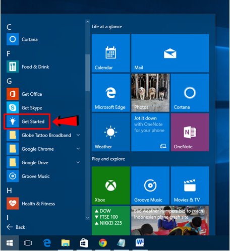Click the letter I section header
This screenshot has width=230, height=251.
[8, 218]
